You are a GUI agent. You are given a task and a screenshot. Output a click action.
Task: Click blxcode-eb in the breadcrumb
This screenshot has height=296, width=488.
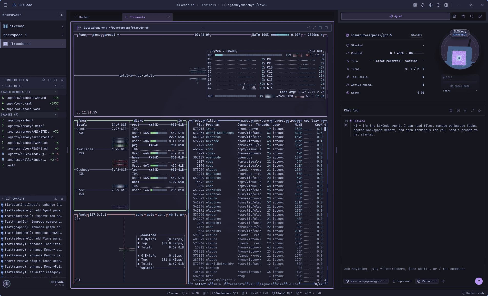(x=186, y=5)
